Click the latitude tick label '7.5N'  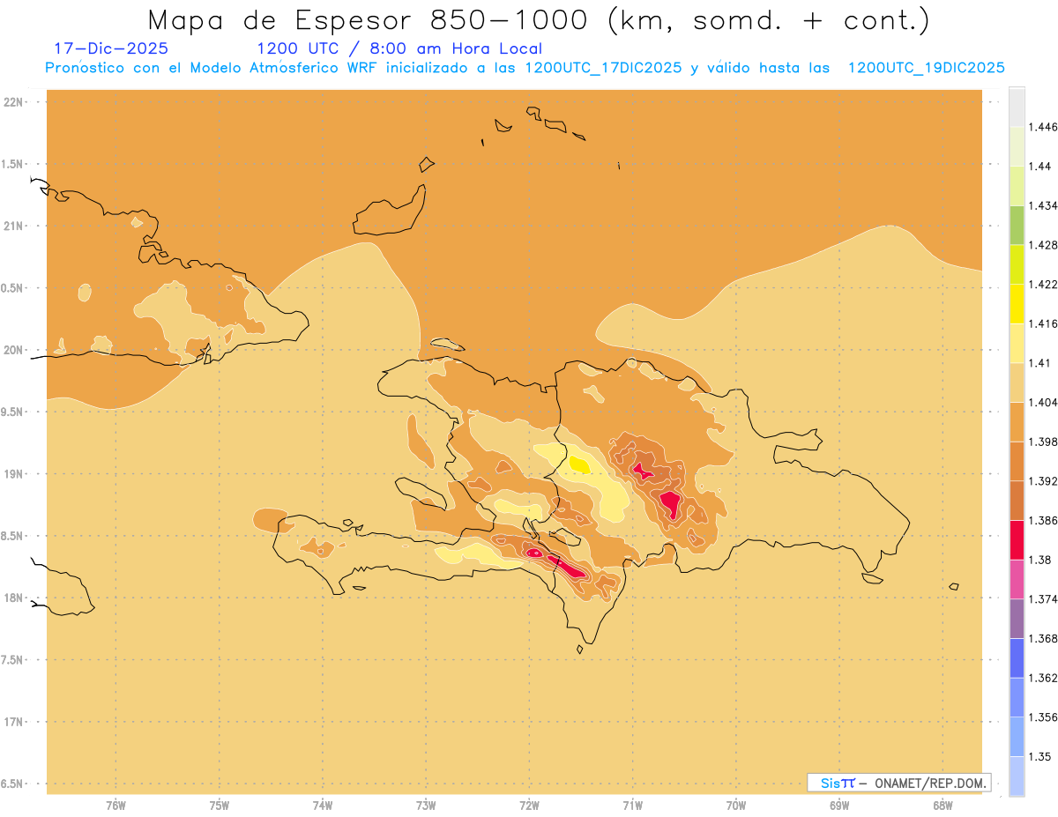pyautogui.click(x=11, y=660)
